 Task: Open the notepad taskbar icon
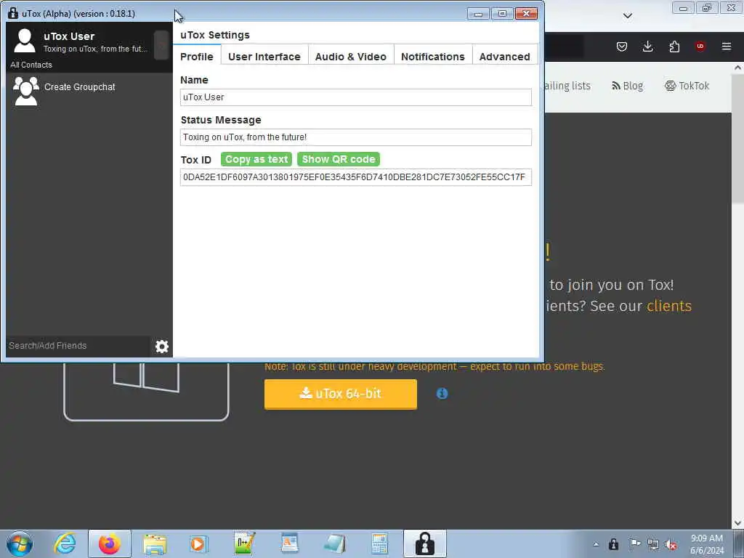(x=334, y=543)
